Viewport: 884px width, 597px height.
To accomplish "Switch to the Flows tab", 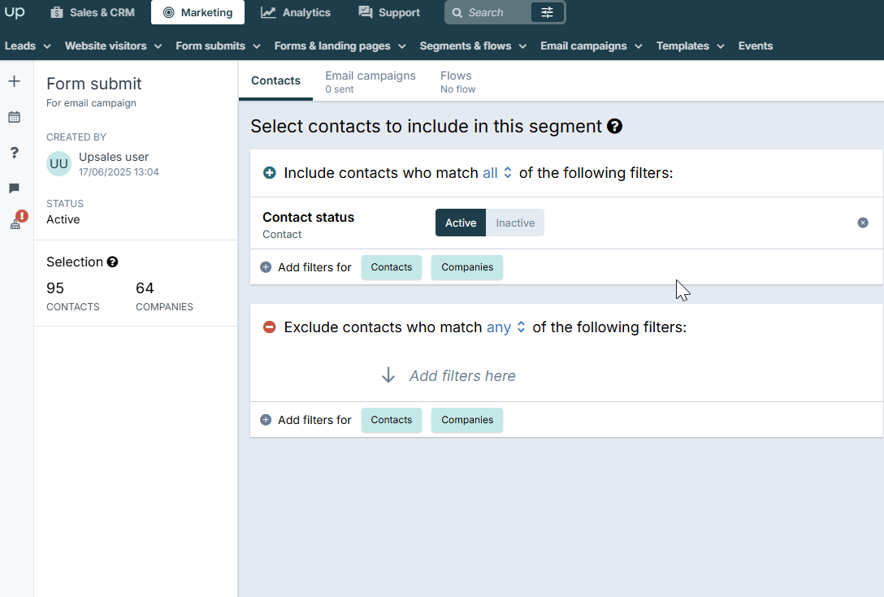I will click(457, 82).
